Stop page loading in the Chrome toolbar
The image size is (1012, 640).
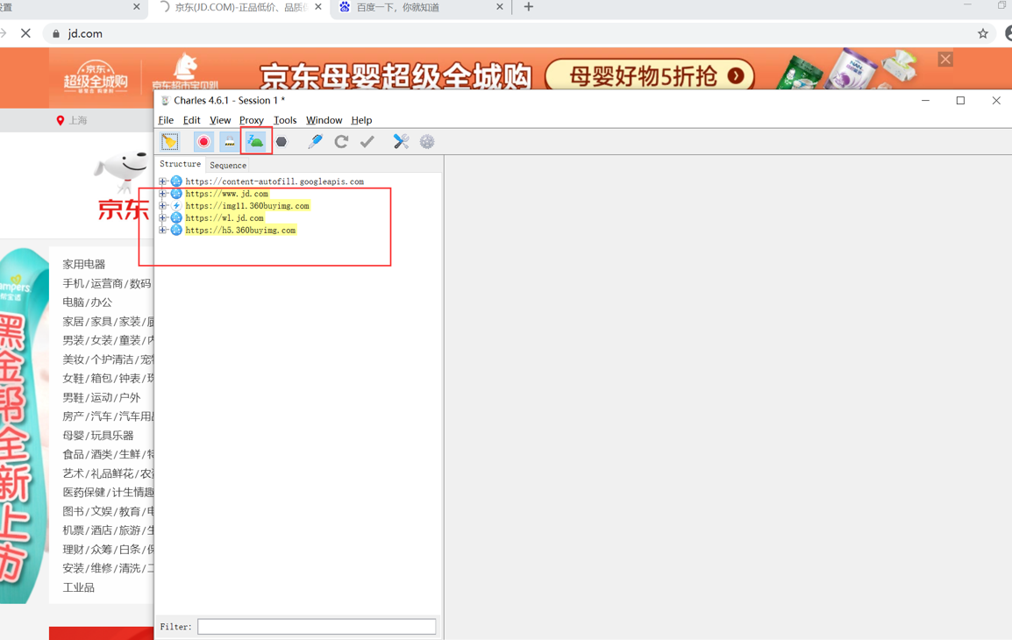tap(25, 33)
